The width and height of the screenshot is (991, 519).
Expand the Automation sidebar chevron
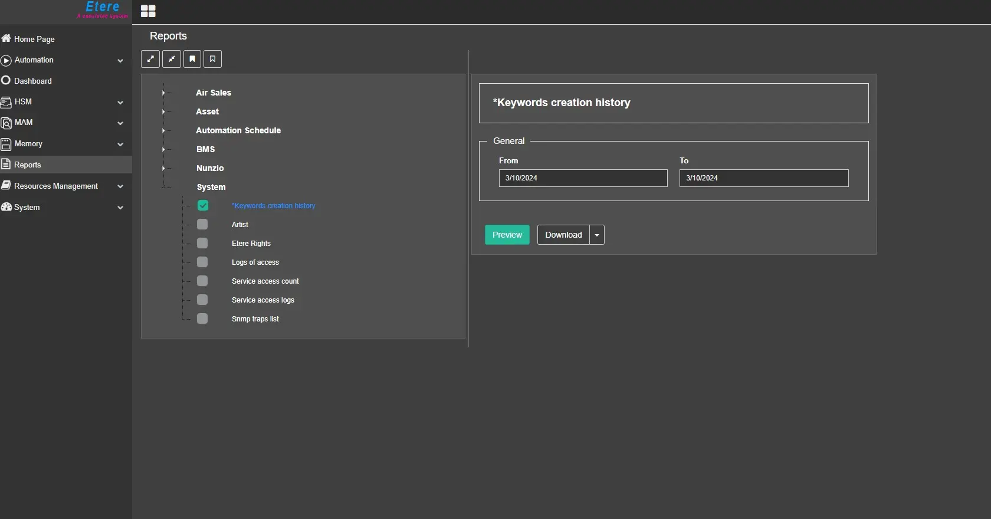(120, 61)
